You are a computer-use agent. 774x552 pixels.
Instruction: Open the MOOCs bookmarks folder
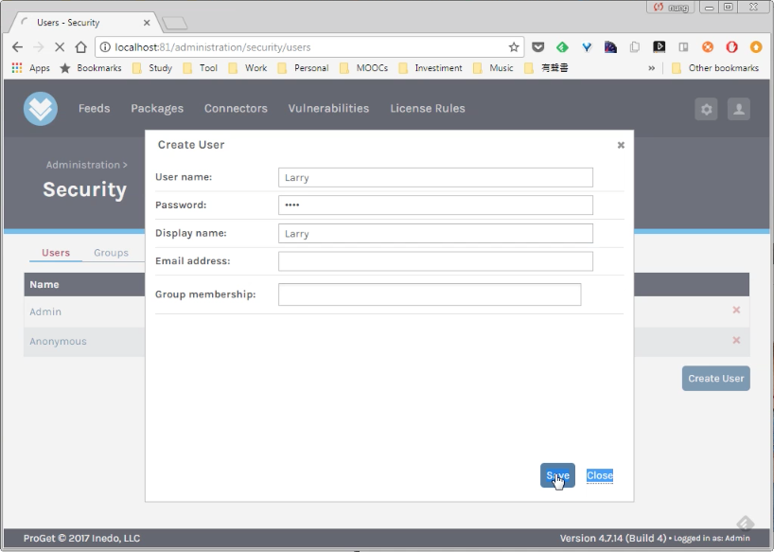click(363, 67)
